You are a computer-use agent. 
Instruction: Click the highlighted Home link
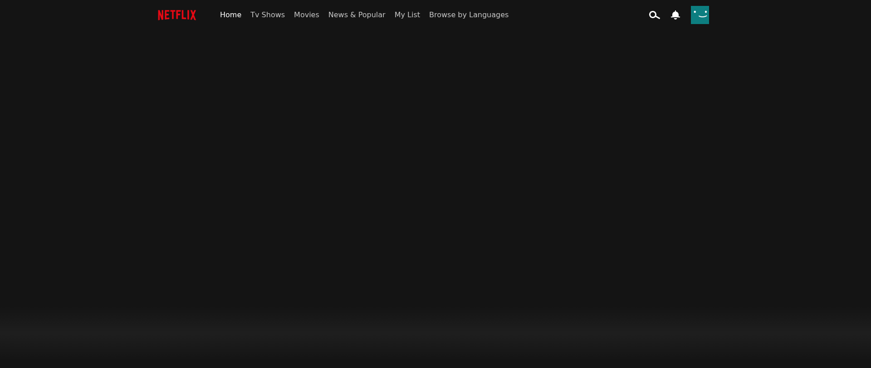coord(230,15)
